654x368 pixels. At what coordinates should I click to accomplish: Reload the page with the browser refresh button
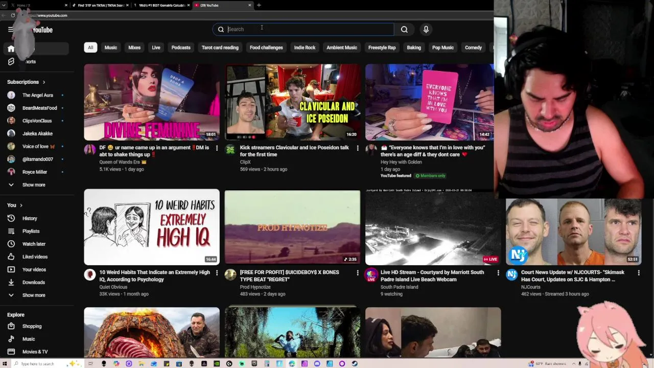(13, 15)
